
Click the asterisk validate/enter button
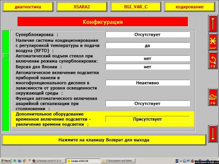(x=213, y=42)
